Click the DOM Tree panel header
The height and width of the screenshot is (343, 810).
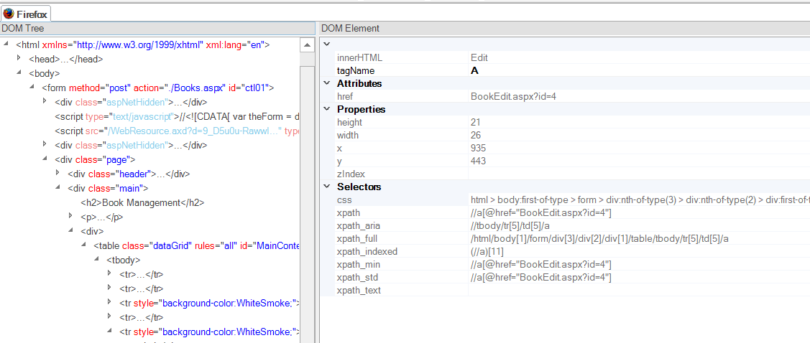pos(157,29)
